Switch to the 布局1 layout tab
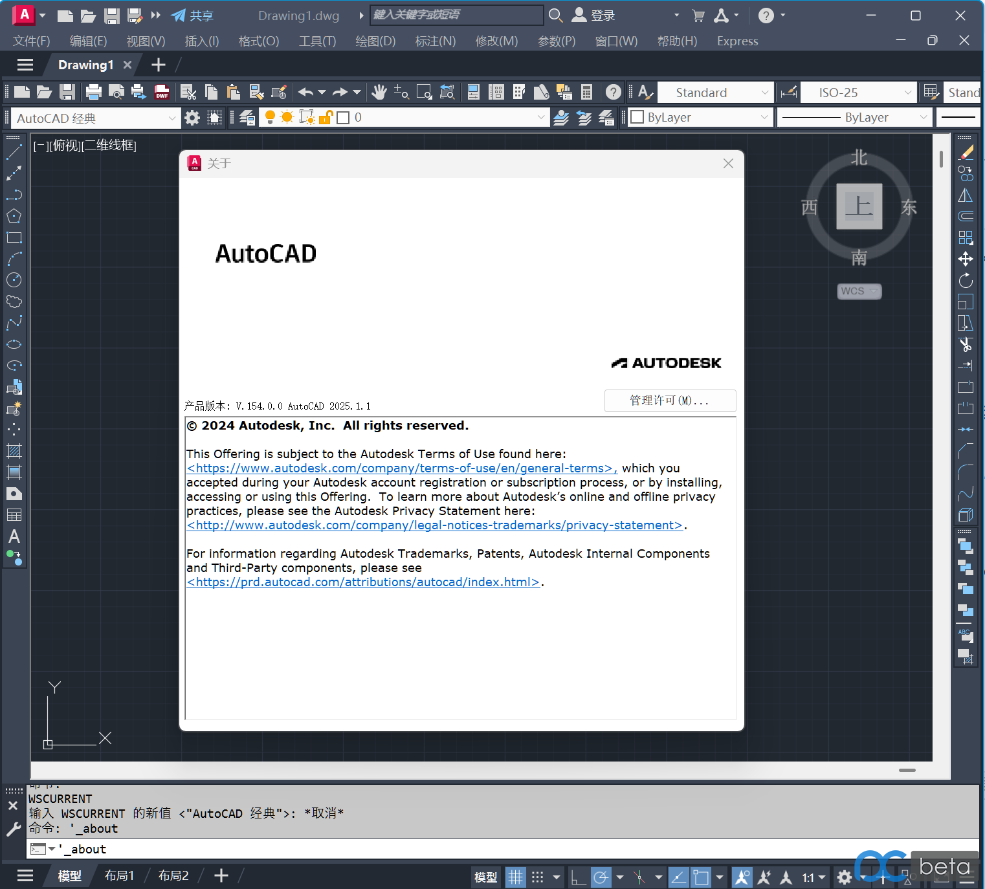The height and width of the screenshot is (889, 985). click(x=119, y=875)
